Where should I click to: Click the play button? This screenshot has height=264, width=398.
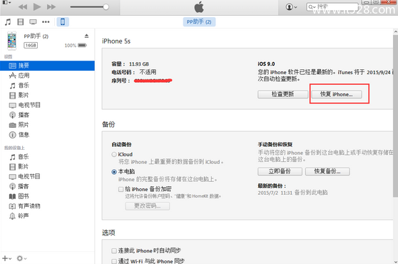tap(37, 7)
